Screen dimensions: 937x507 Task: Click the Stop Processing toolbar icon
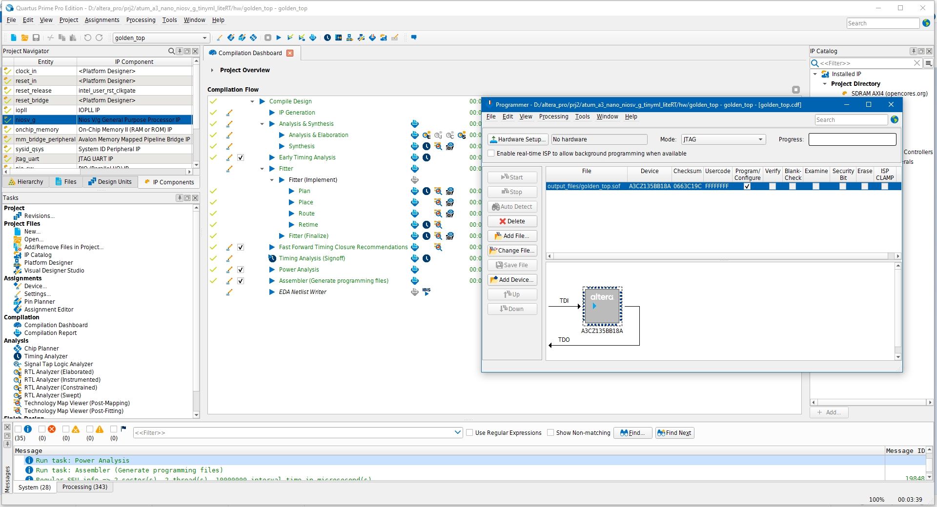[267, 38]
